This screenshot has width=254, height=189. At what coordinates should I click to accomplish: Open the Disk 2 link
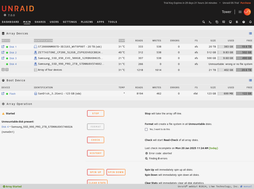coord(13,53)
